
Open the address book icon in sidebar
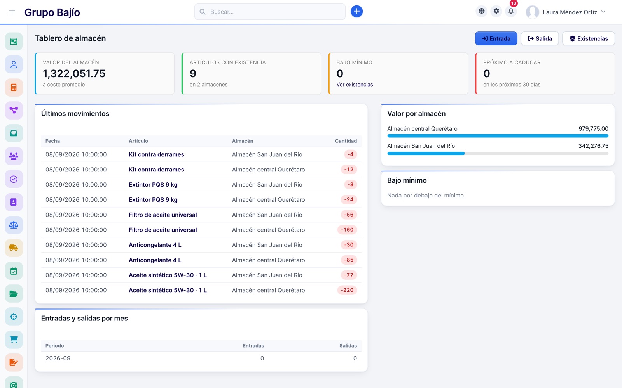click(14, 202)
